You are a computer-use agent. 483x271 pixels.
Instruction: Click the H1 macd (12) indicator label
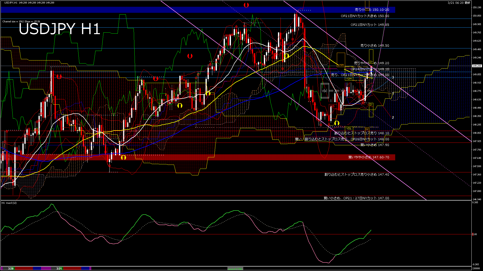click(x=9, y=203)
